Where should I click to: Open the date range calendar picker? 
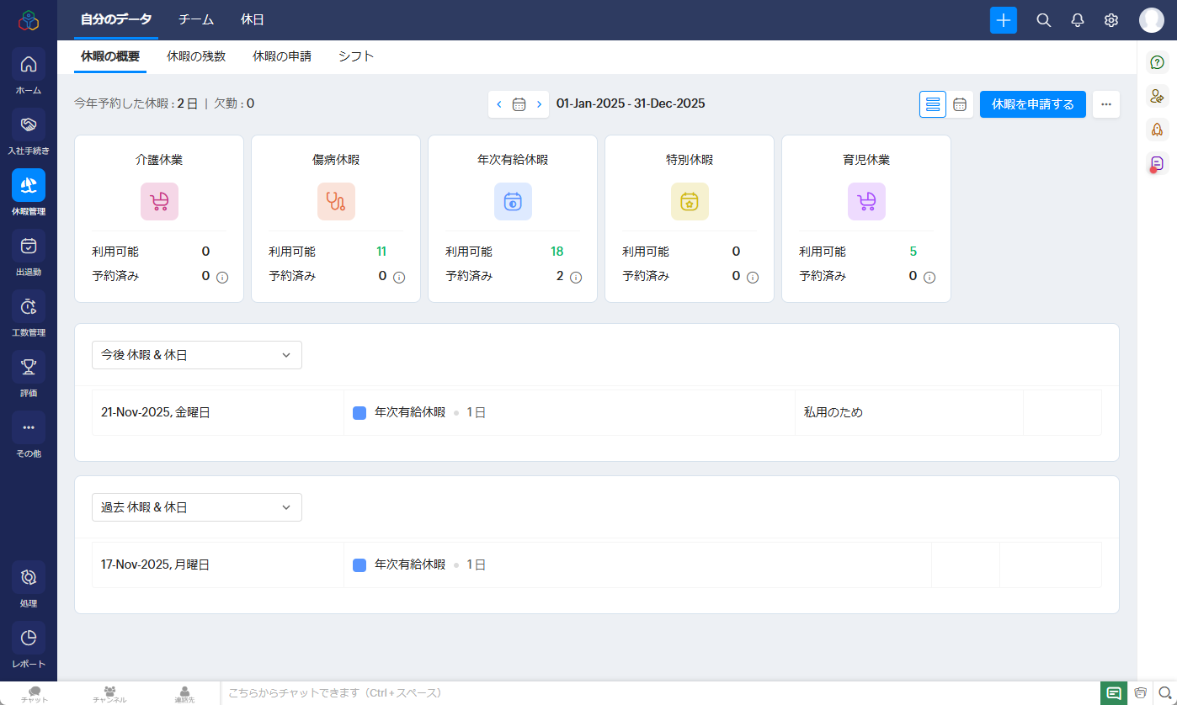519,104
